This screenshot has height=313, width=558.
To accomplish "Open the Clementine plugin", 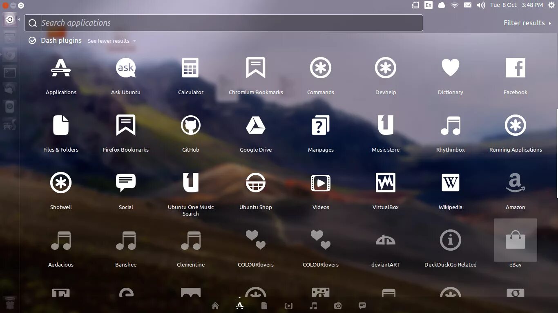I will coord(191,240).
